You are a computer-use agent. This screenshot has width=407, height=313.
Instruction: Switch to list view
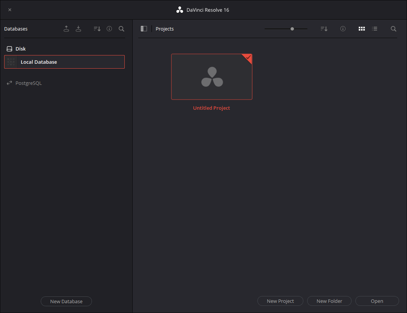click(x=375, y=29)
